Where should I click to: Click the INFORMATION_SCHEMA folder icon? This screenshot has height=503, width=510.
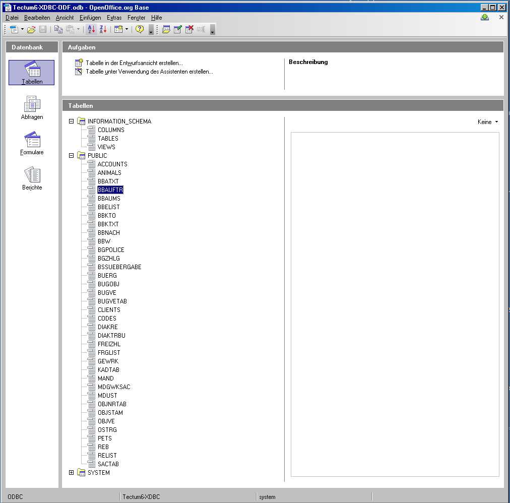[81, 121]
